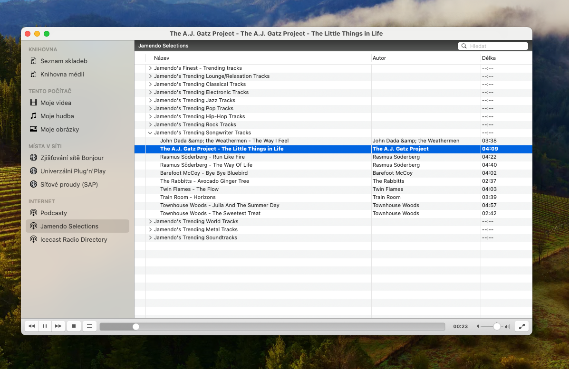Click the Jamendo Selections podcast icon
Viewport: 569px width, 369px height.
[33, 226]
